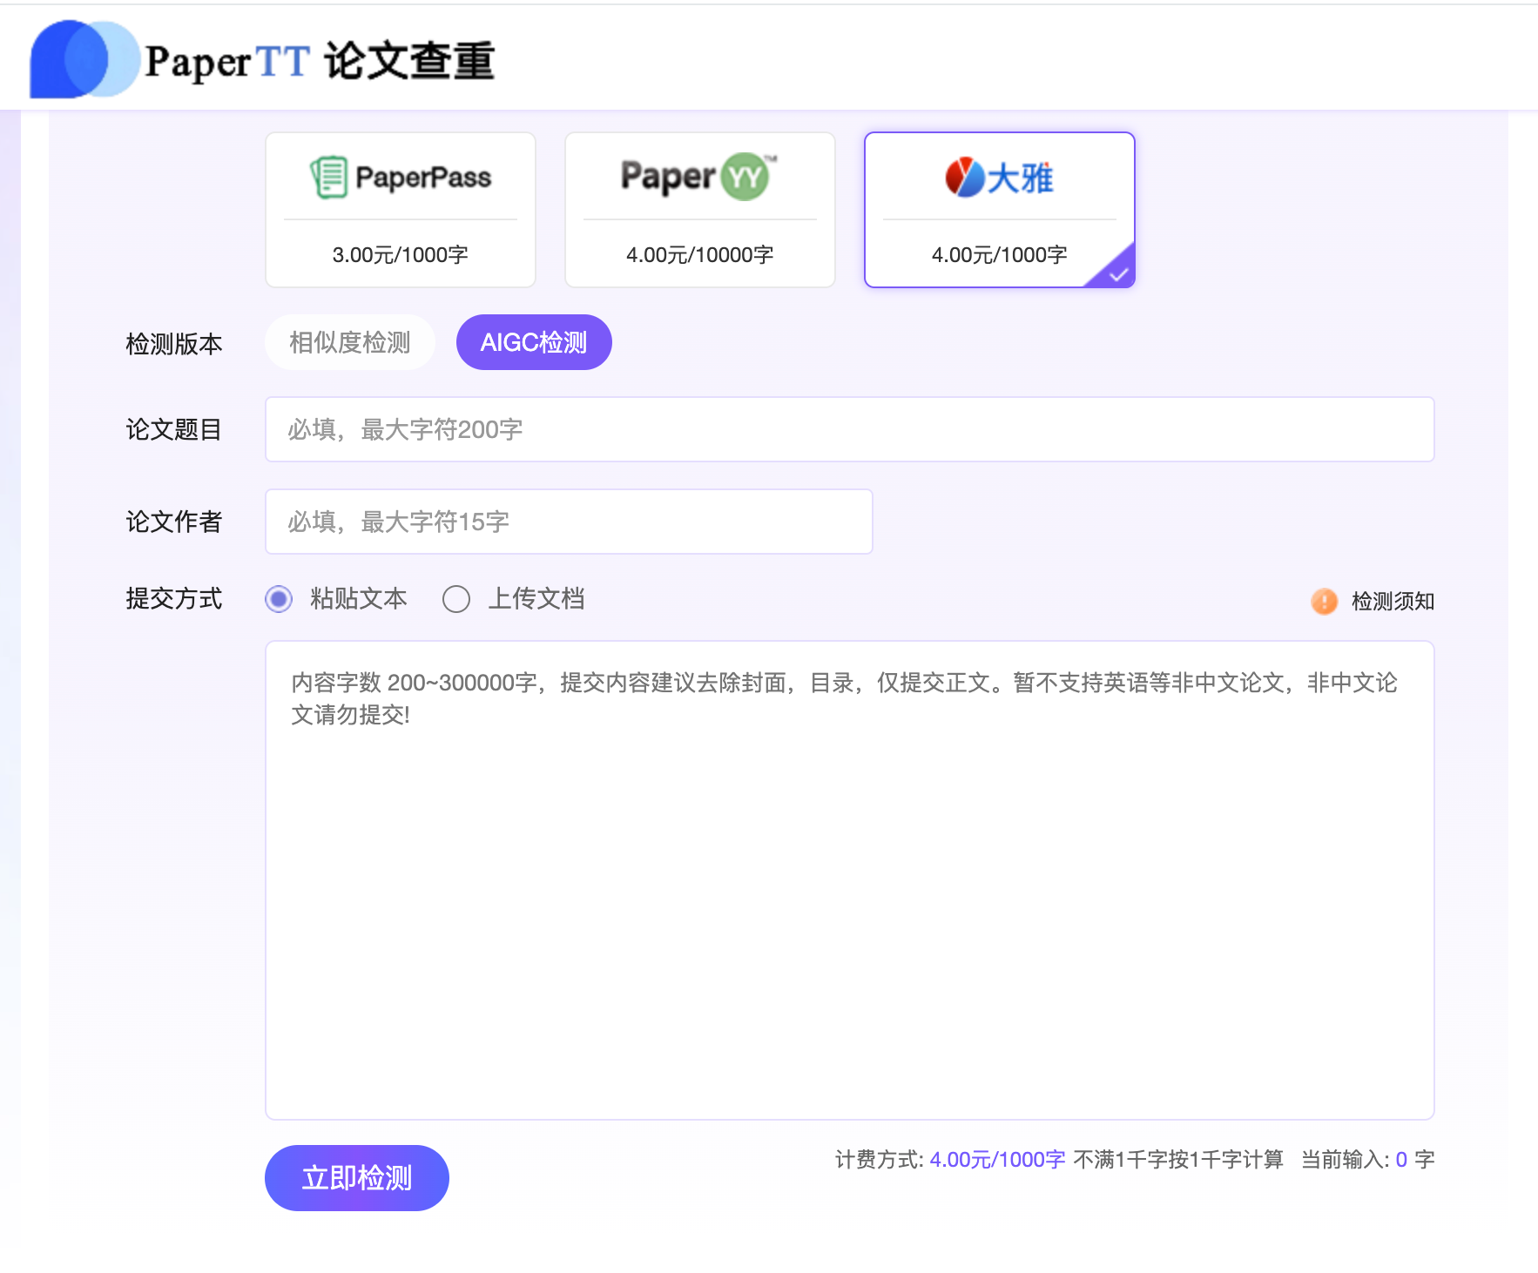The width and height of the screenshot is (1538, 1273).
Task: Click the orange 检测须知 warning icon
Action: [1325, 601]
